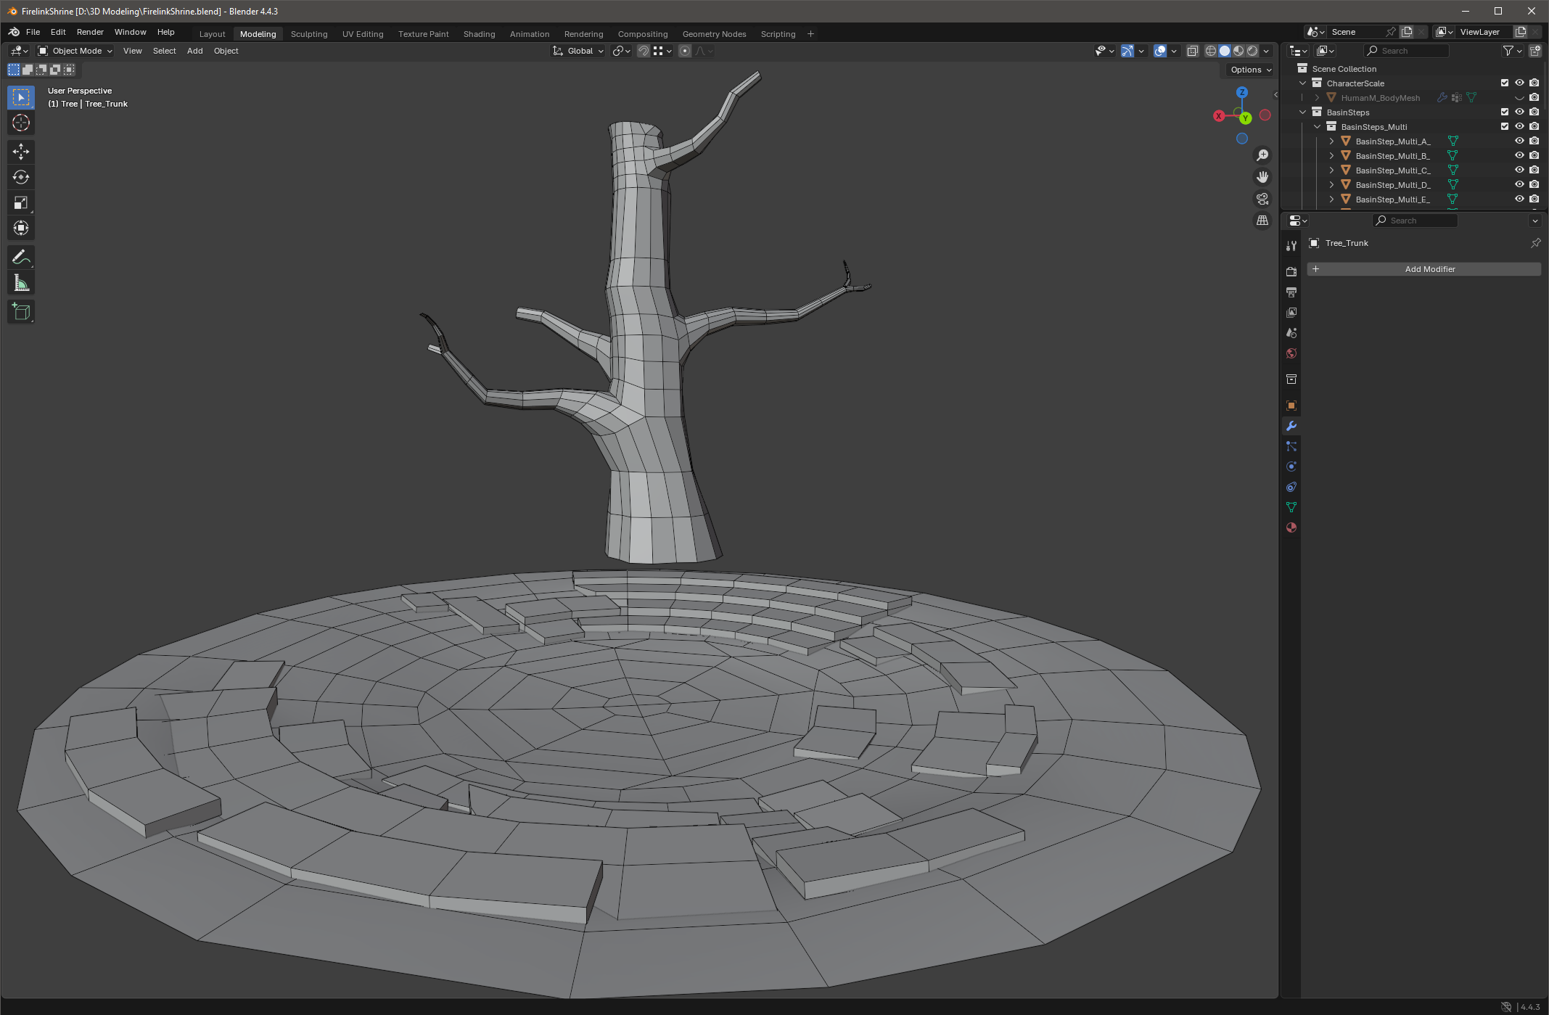Open the Material properties tab icon
Viewport: 1549px width, 1015px height.
pyautogui.click(x=1291, y=527)
